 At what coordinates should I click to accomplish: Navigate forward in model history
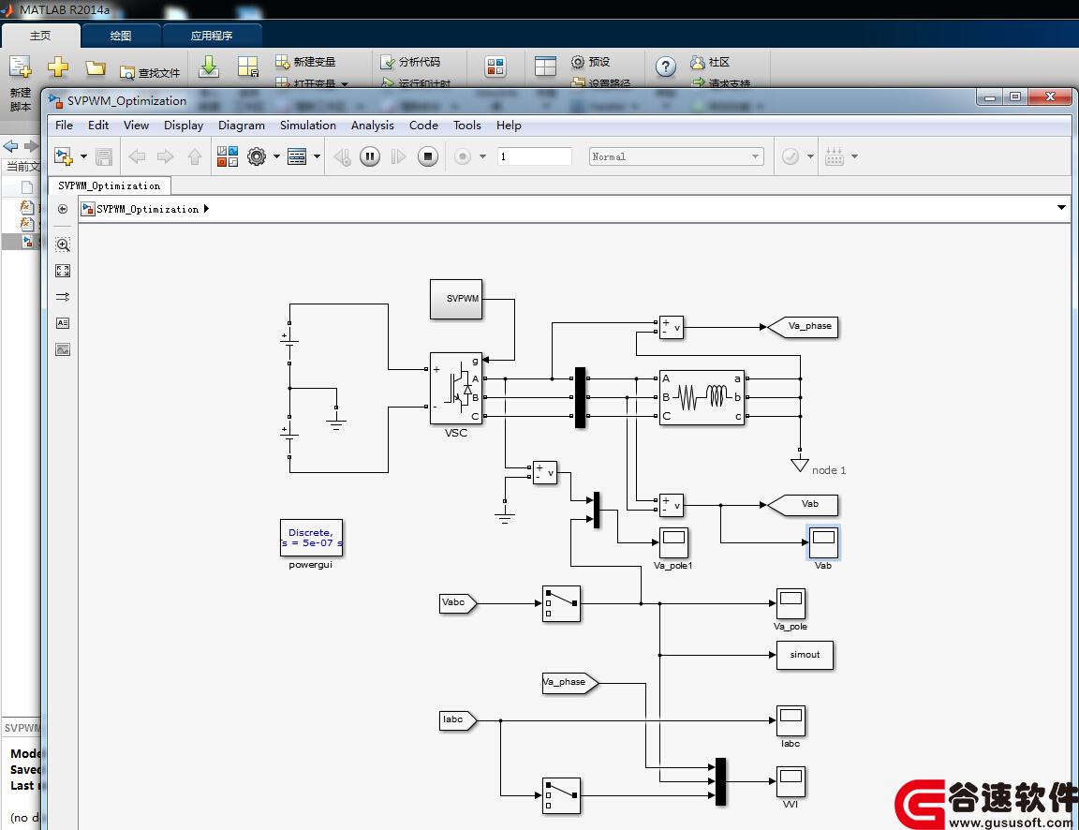[165, 157]
